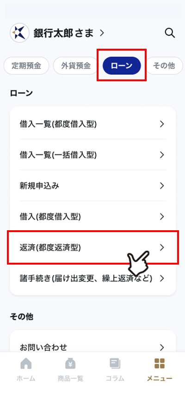The width and height of the screenshot is (185, 402).
Task: Tap the 銀行太郎 さま account name
Action: click(x=64, y=33)
